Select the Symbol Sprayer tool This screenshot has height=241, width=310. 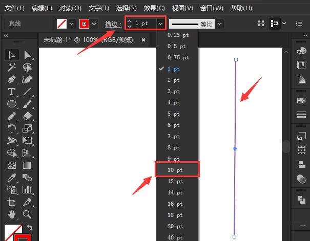click(12, 190)
